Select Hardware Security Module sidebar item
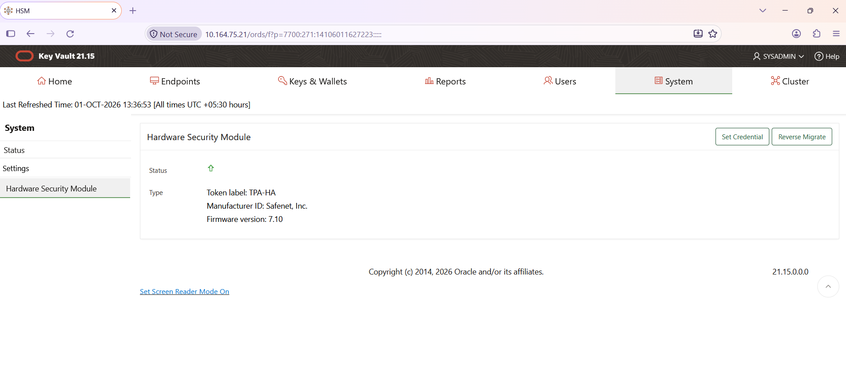The height and width of the screenshot is (370, 846). pos(65,188)
